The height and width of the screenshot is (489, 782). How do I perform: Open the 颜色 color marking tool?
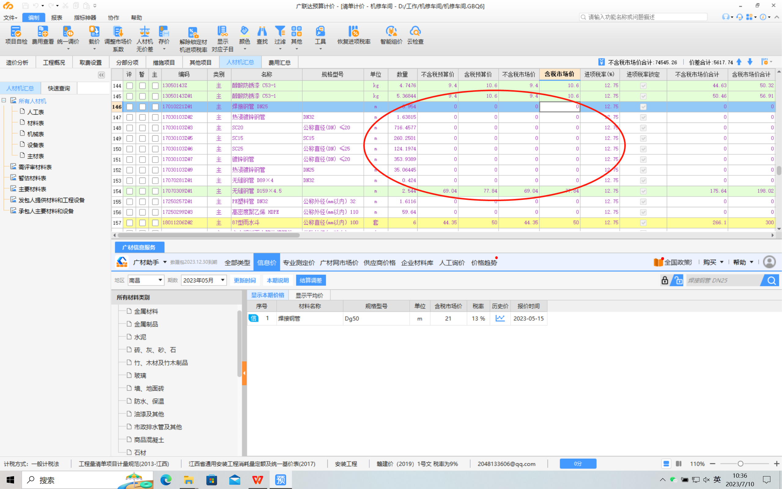point(245,35)
